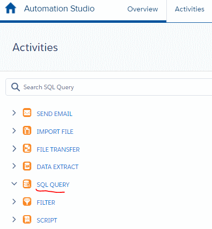
Task: Open the FILE TRANSFER activities list
Action: click(58, 150)
